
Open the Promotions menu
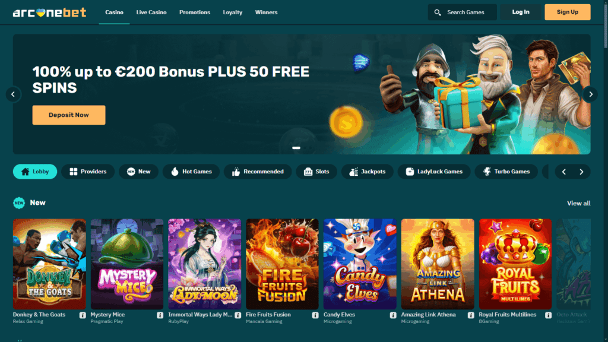(x=195, y=12)
